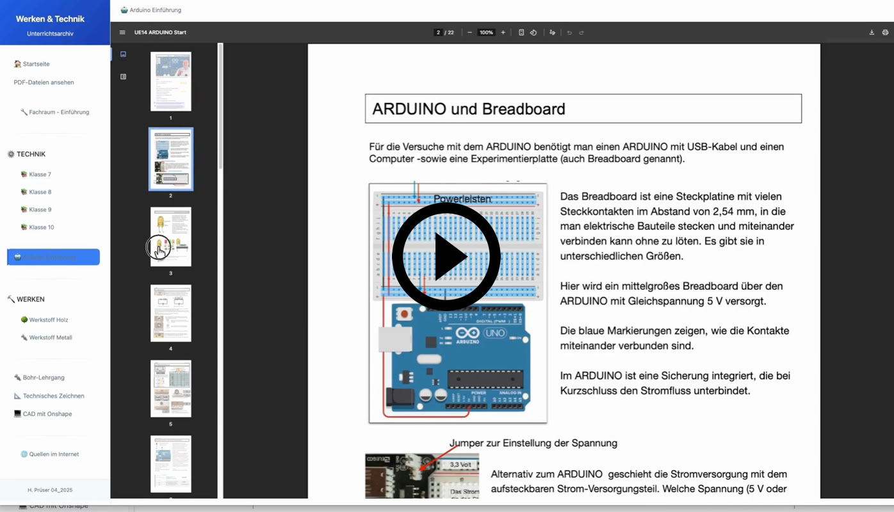Screen dimensions: 894x512
Task: Click the 100% zoom level field
Action: point(486,33)
